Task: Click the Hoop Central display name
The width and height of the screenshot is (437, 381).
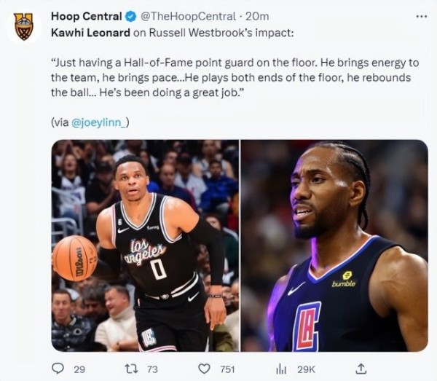Action: (x=87, y=17)
